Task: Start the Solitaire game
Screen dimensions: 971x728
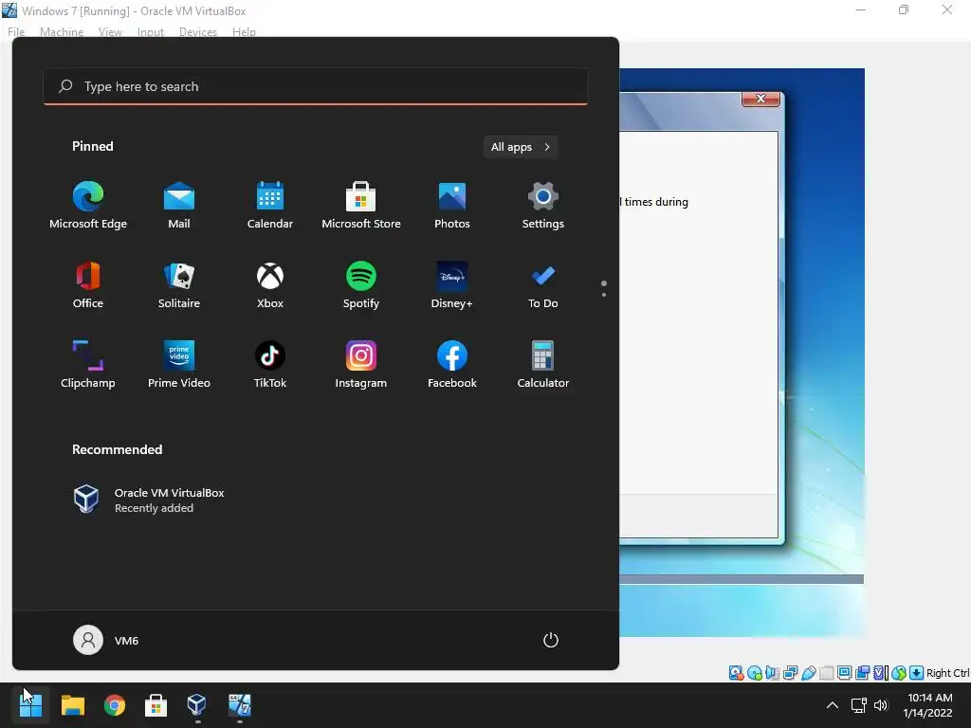Action: click(179, 284)
